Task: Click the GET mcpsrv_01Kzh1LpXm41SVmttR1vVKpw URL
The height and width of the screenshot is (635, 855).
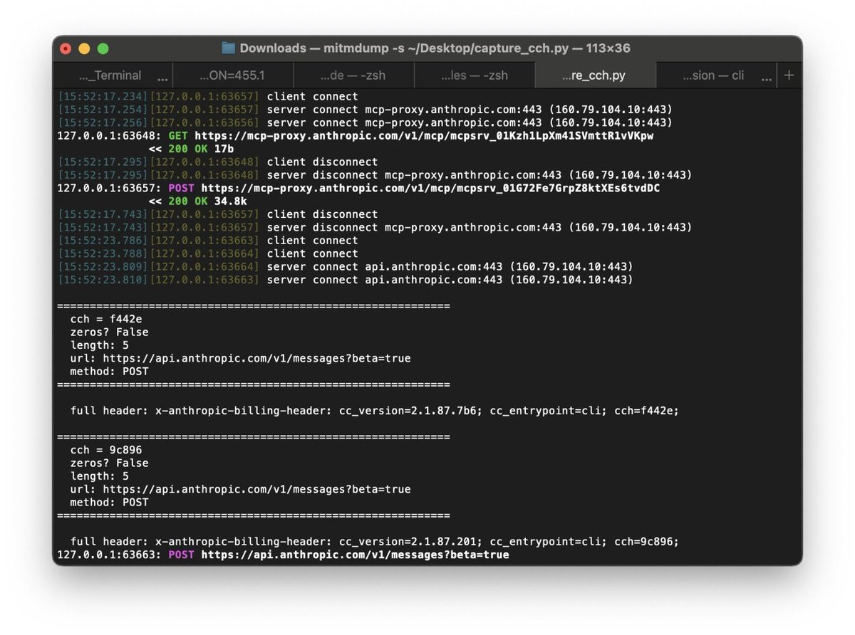Action: coord(424,135)
